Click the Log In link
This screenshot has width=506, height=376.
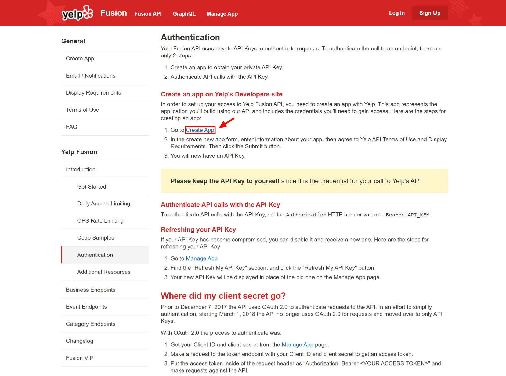(397, 13)
